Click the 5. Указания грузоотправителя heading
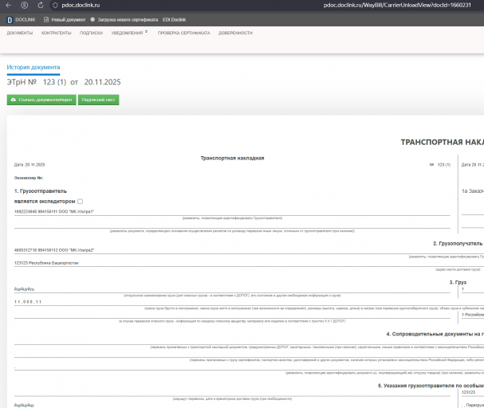 [431, 386]
